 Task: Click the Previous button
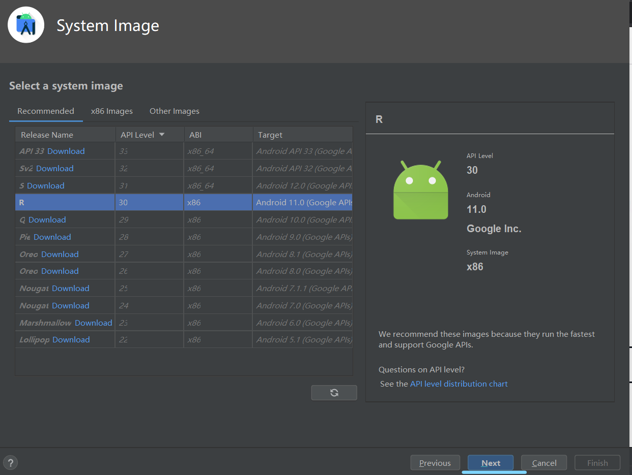(x=435, y=463)
